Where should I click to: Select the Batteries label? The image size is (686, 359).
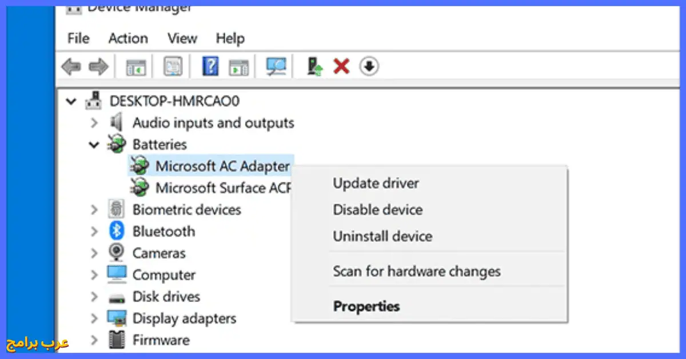(x=159, y=144)
